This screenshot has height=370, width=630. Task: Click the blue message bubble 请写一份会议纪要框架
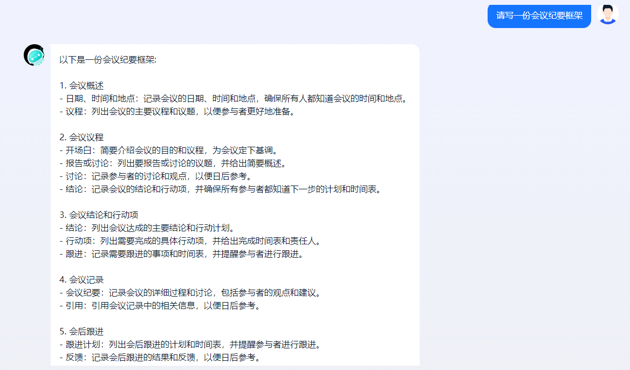(539, 16)
